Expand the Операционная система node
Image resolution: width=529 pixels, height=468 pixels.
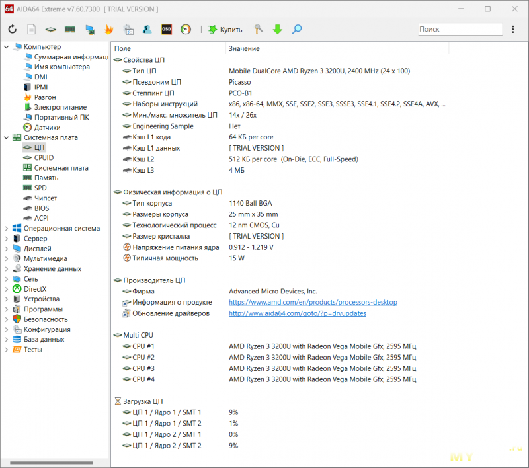(x=7, y=229)
